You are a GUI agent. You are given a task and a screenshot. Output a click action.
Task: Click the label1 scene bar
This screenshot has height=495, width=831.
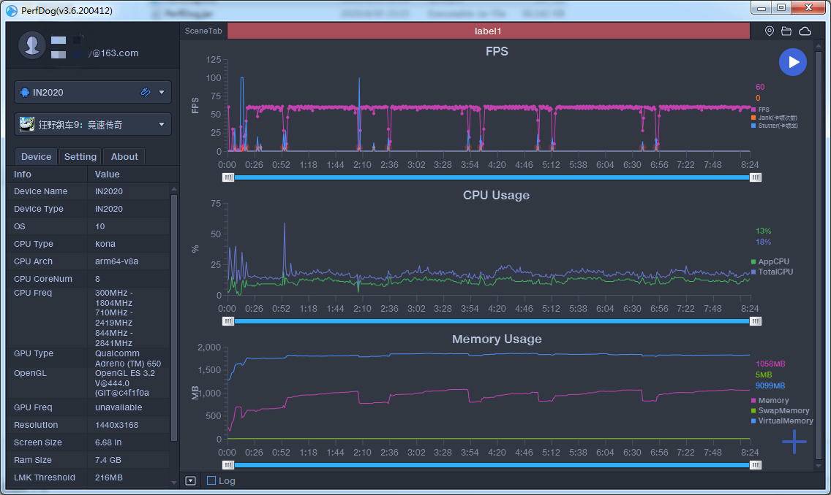click(488, 31)
